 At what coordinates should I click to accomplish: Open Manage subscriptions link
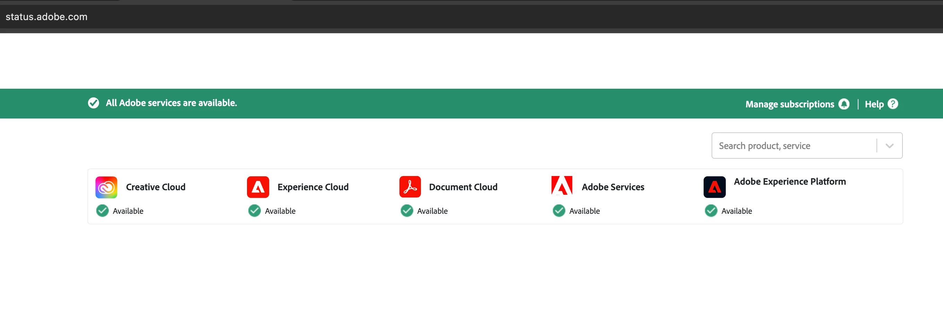[790, 104]
